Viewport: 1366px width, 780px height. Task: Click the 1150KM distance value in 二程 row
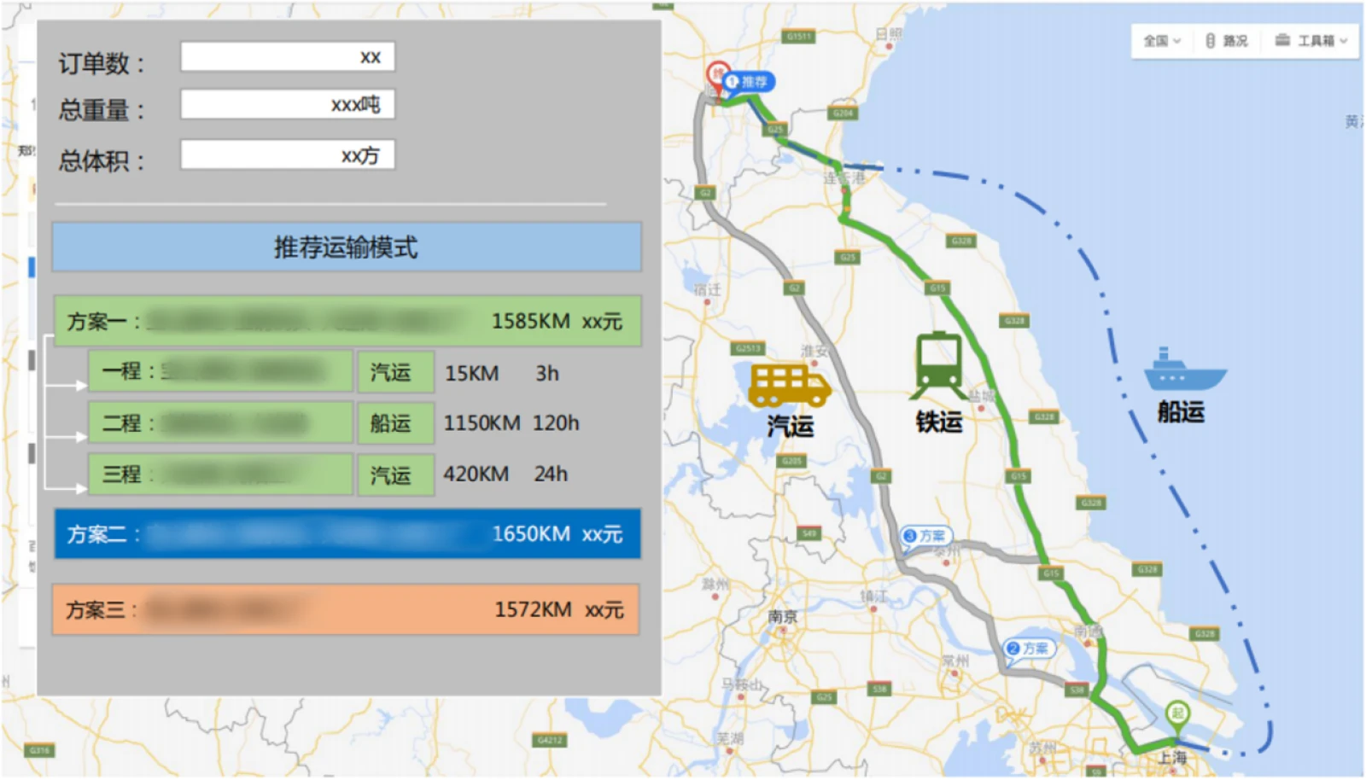482,423
